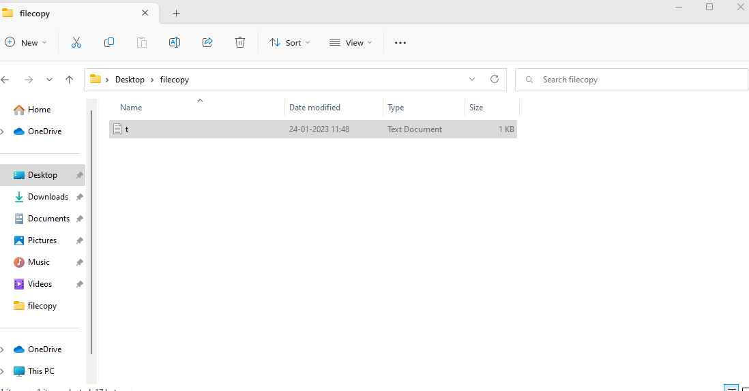Sort by the Type column header
Viewport: 749px width, 391px height.
[424, 108]
